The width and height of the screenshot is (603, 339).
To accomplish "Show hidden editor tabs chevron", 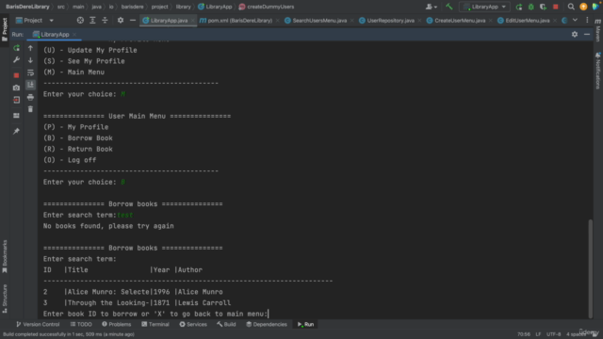I will (575, 20).
